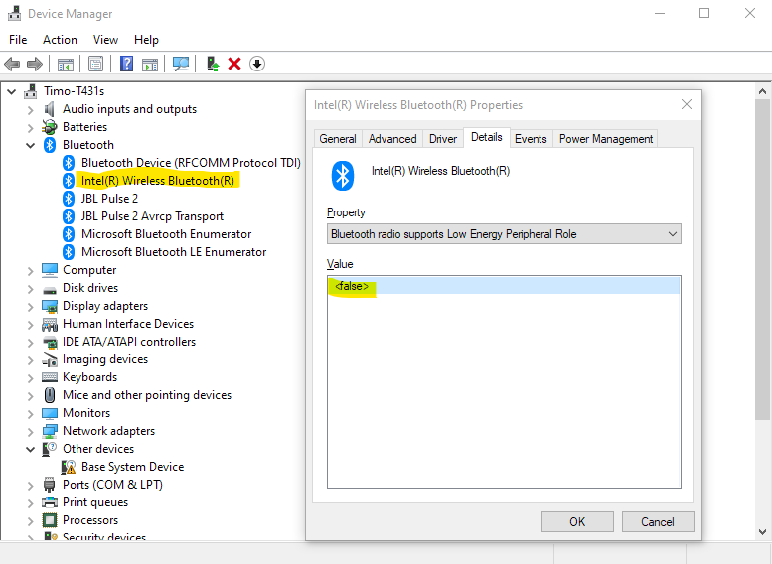Click the action pane toolbar icon
772x564 pixels.
(150, 64)
